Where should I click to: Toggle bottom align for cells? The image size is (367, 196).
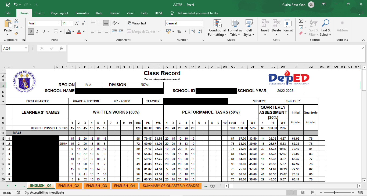coord(106,23)
